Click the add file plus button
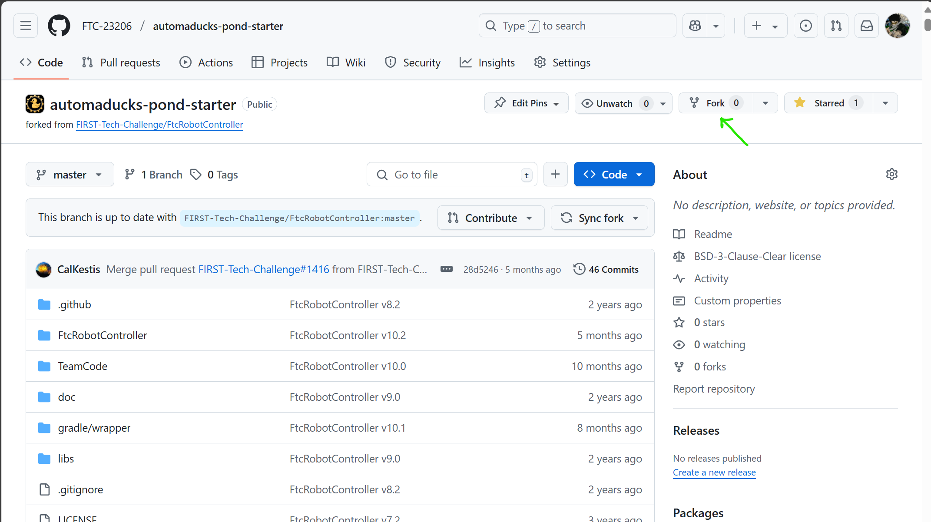 point(555,175)
